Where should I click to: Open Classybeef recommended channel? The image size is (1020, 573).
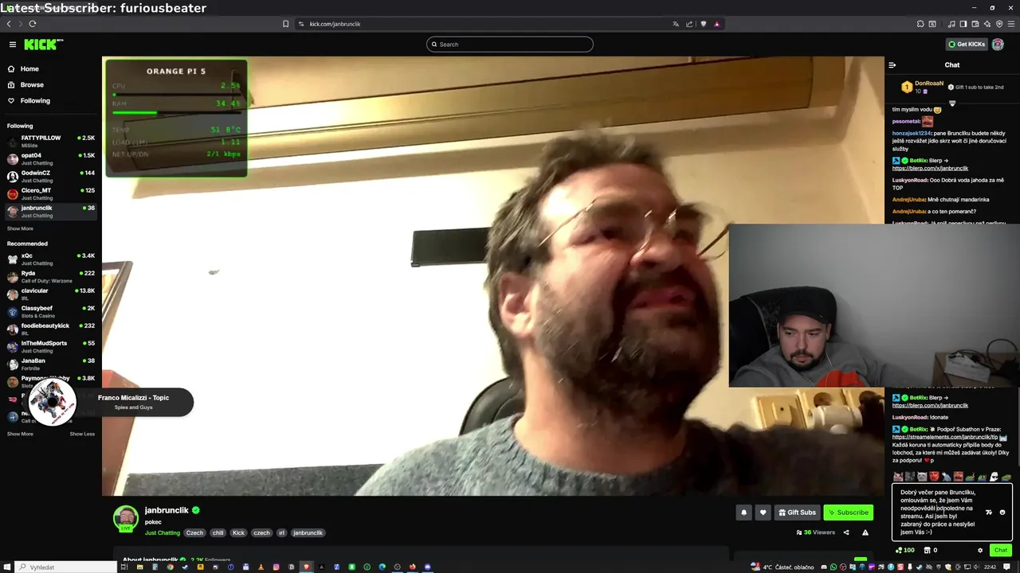coord(51,311)
